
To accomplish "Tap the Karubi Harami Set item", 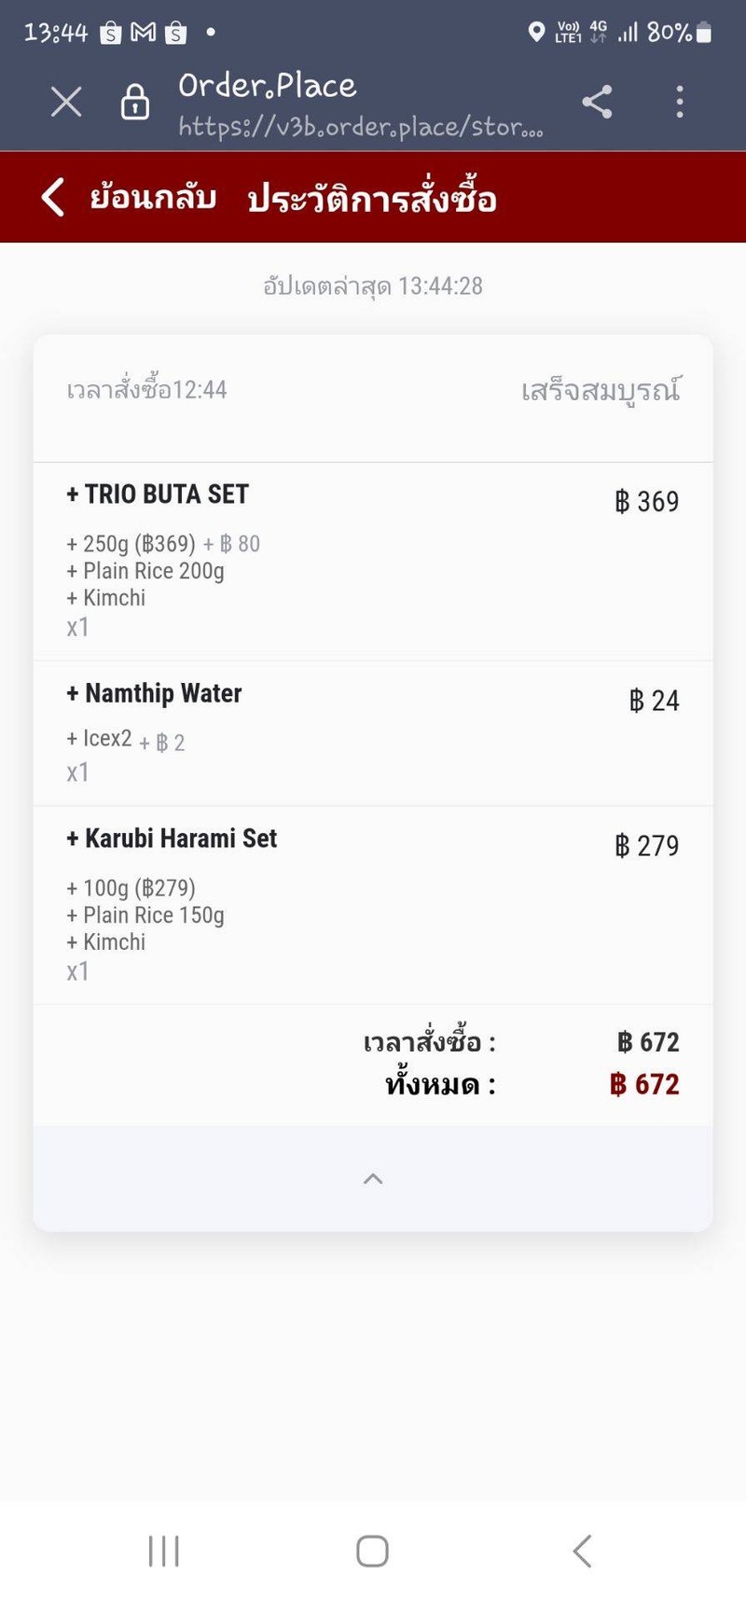I will coord(181,838).
